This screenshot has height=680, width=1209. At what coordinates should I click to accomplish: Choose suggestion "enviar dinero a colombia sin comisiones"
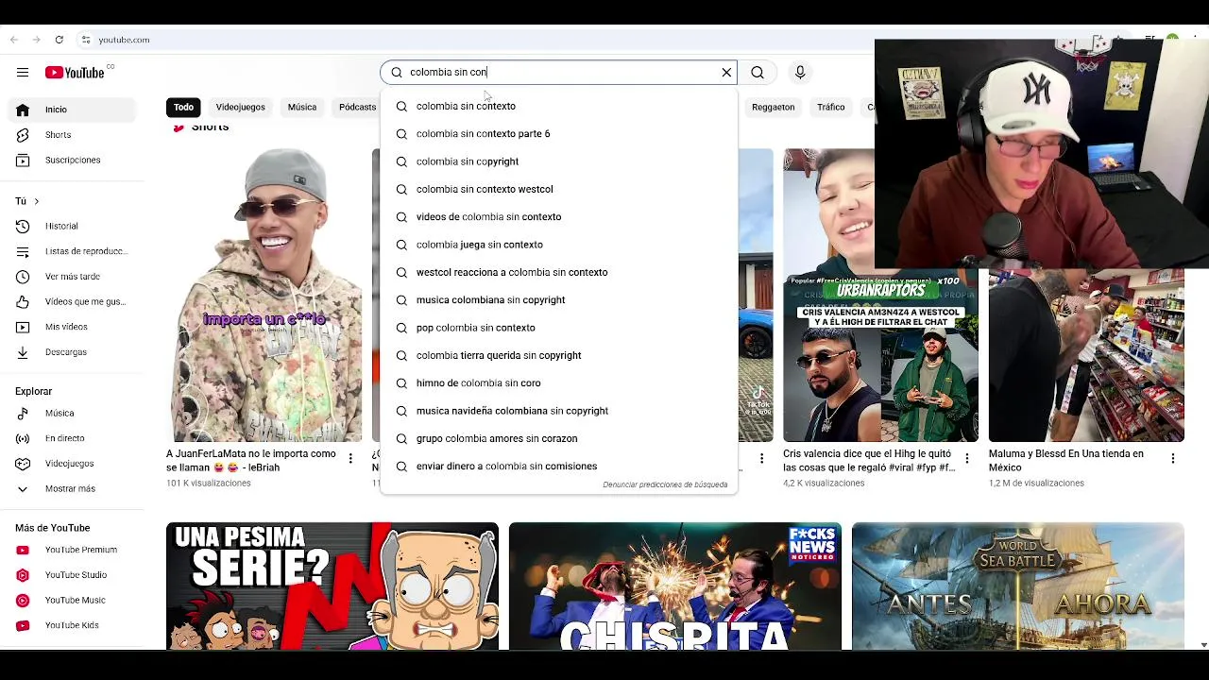tap(558, 467)
